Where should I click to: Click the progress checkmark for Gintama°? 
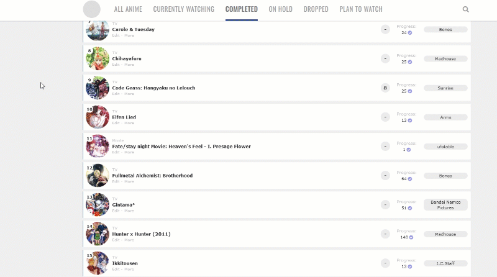(x=411, y=208)
